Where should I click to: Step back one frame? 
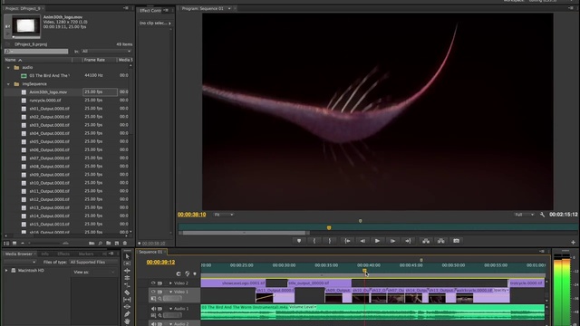point(362,241)
